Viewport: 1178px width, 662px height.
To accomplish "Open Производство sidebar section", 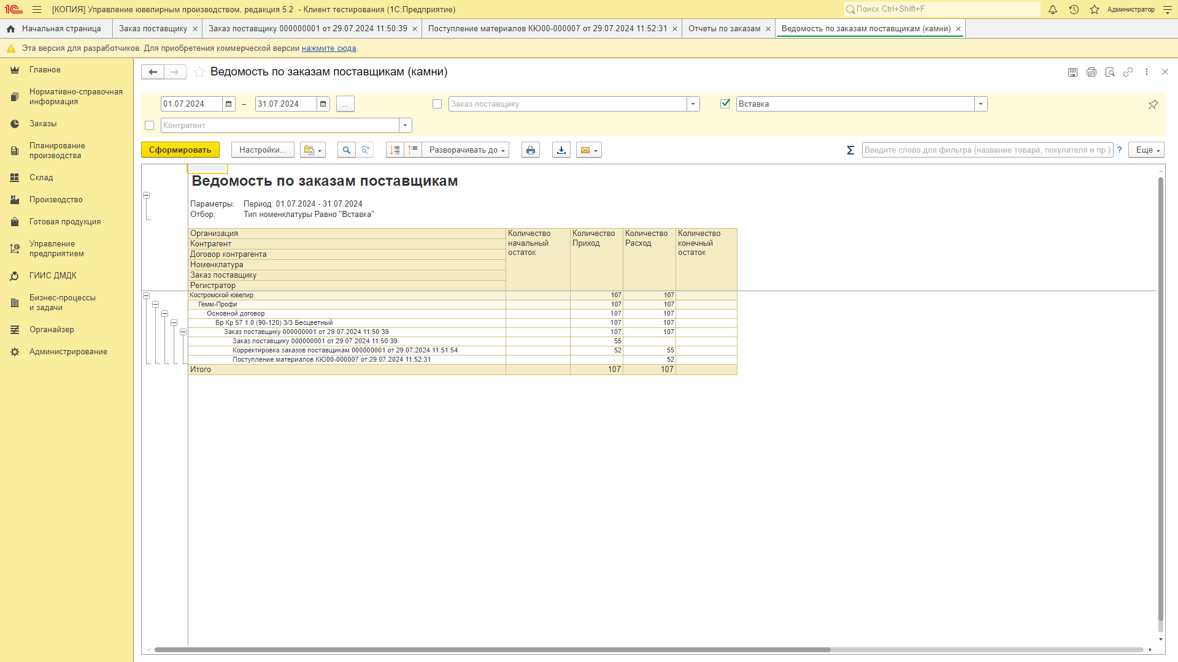I will click(x=56, y=200).
